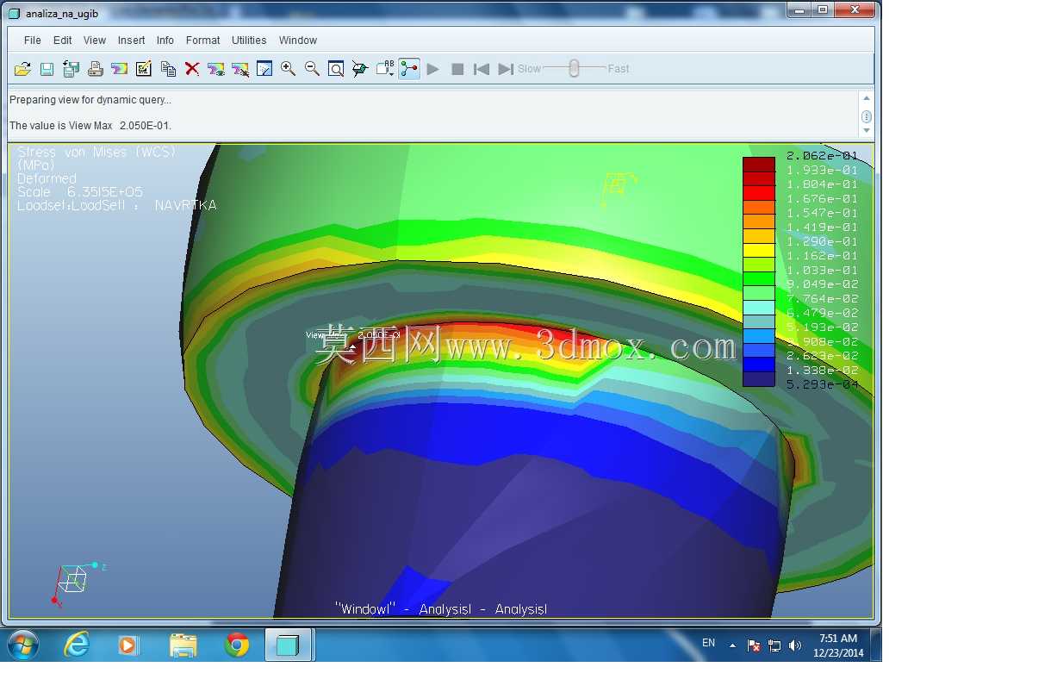
Task: Refit the model to the window
Action: (337, 69)
